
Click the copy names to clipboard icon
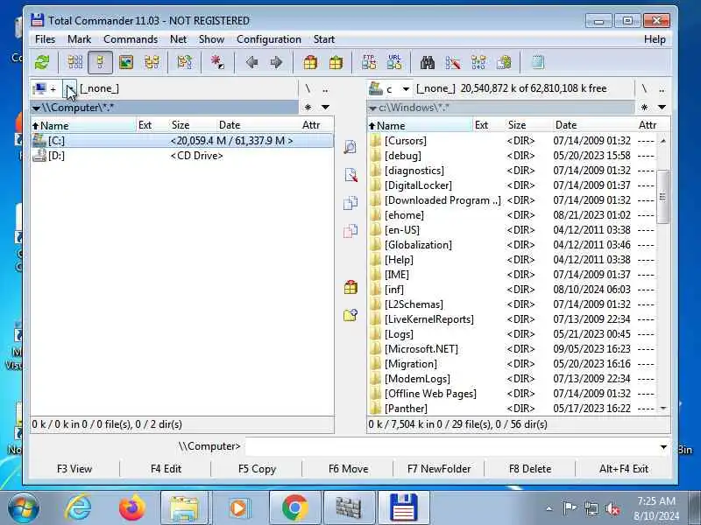(504, 62)
